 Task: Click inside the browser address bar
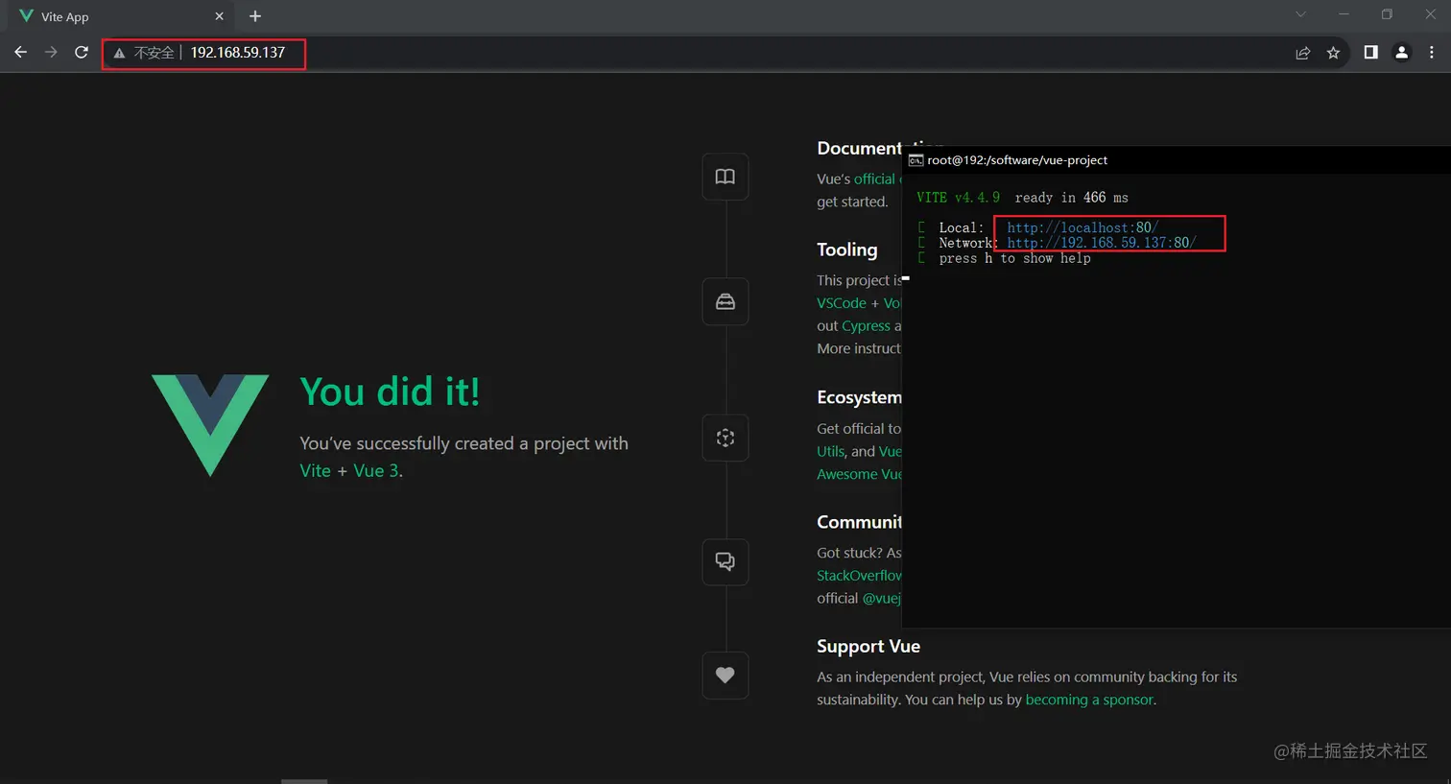point(243,53)
